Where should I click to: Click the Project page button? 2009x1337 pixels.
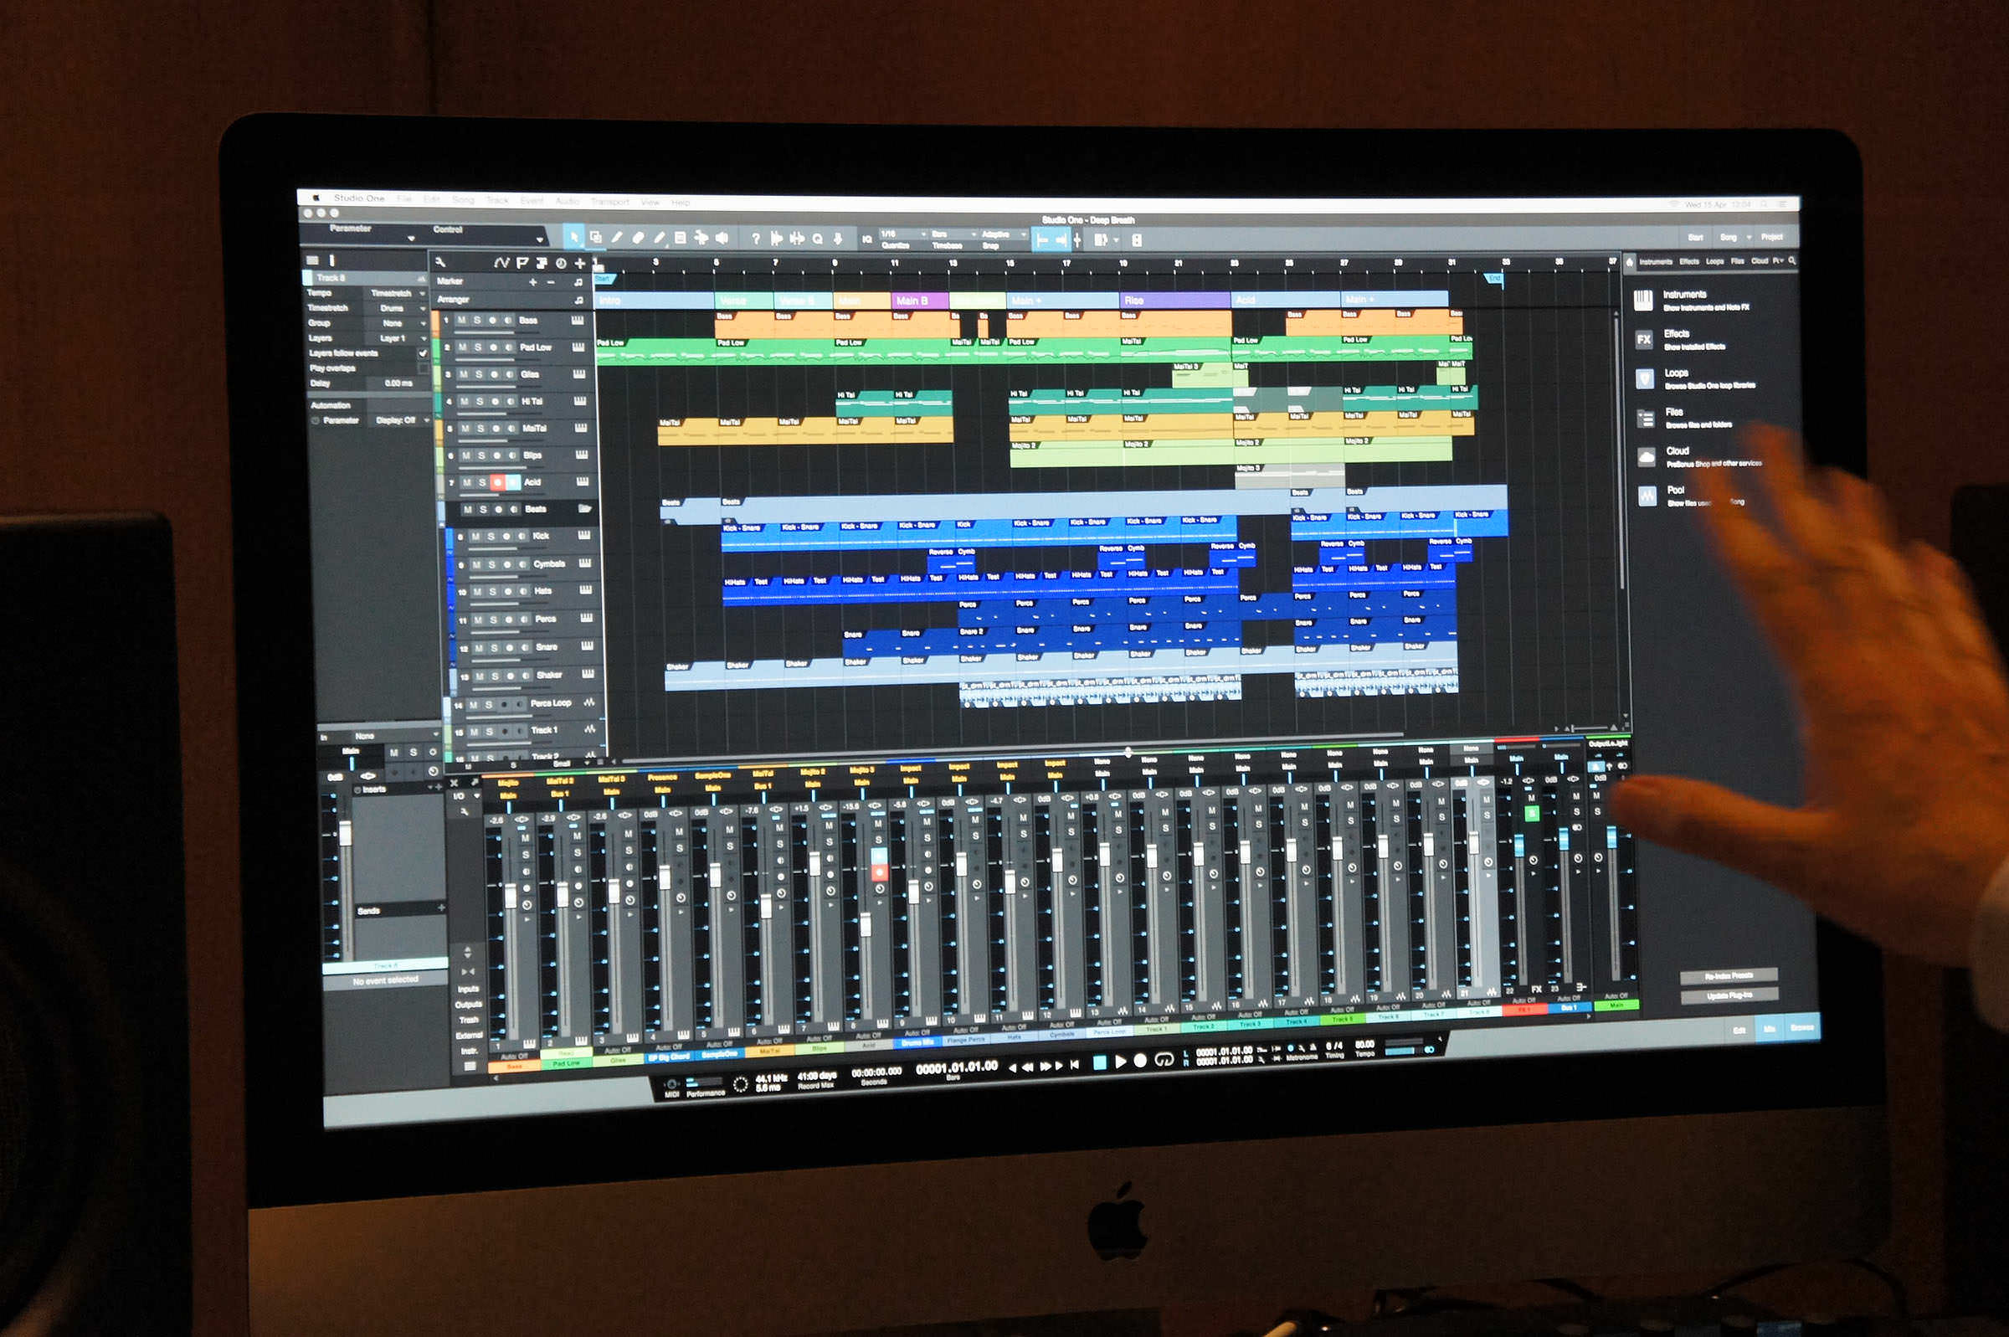click(1771, 237)
